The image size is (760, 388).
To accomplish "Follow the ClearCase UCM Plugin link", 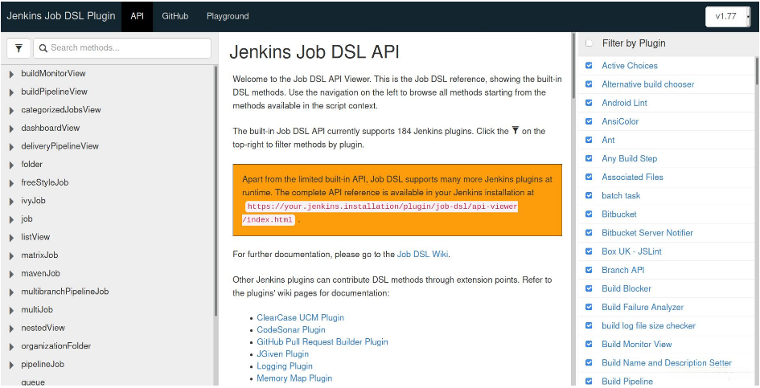I will pyautogui.click(x=300, y=318).
